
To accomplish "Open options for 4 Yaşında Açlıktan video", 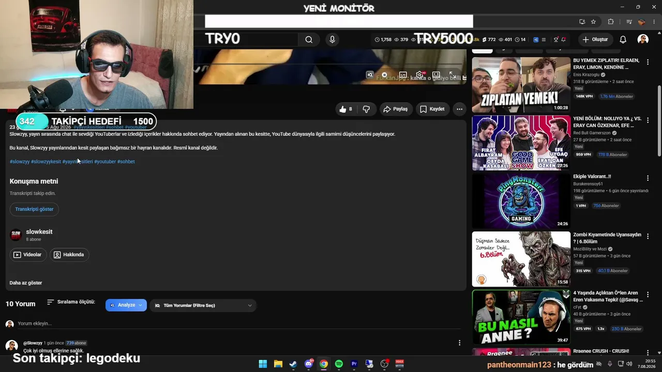I will click(x=648, y=295).
